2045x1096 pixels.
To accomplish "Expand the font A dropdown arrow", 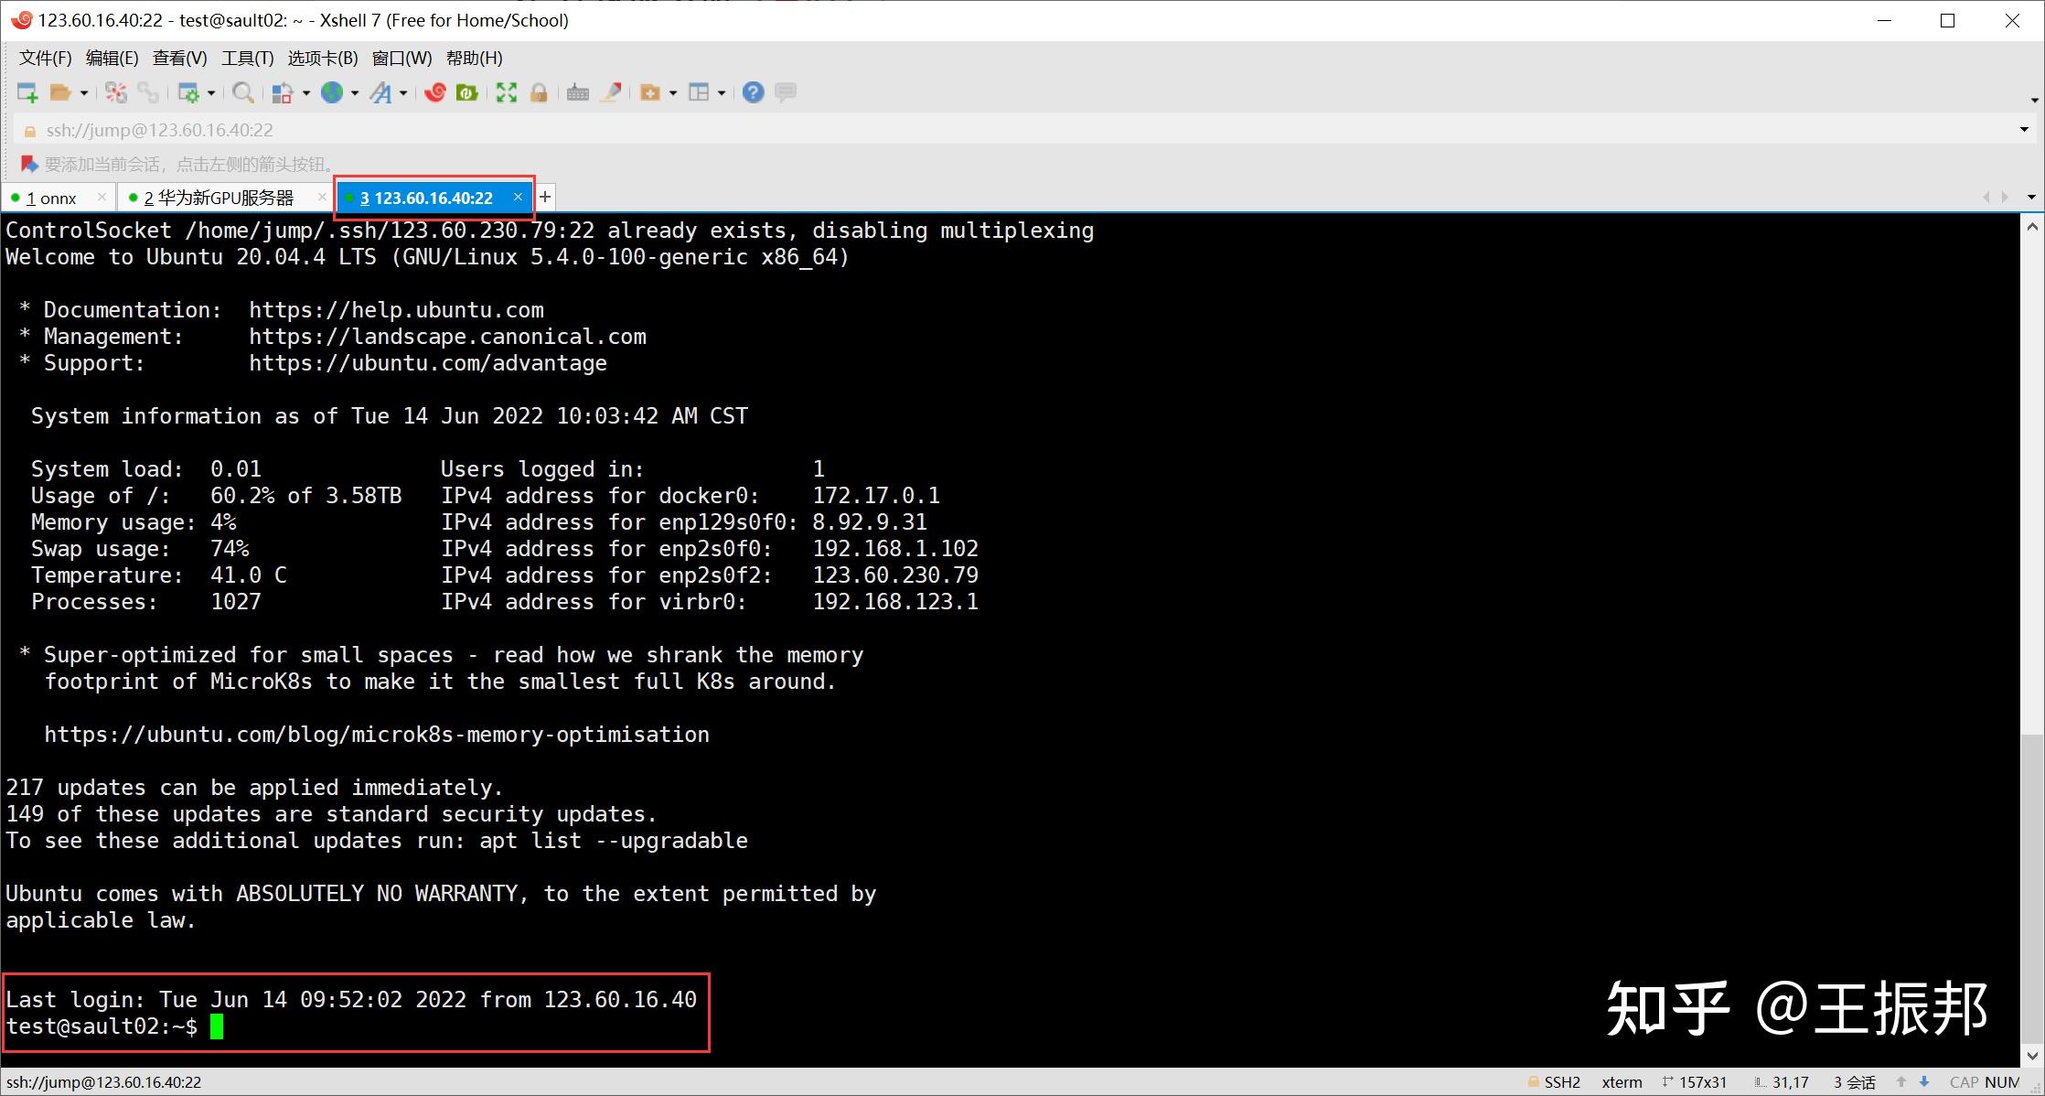I will (x=402, y=92).
